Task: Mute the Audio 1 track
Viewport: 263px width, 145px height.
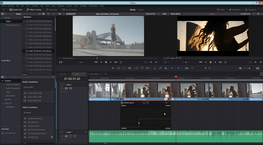Action: pyautogui.click(x=75, y=136)
